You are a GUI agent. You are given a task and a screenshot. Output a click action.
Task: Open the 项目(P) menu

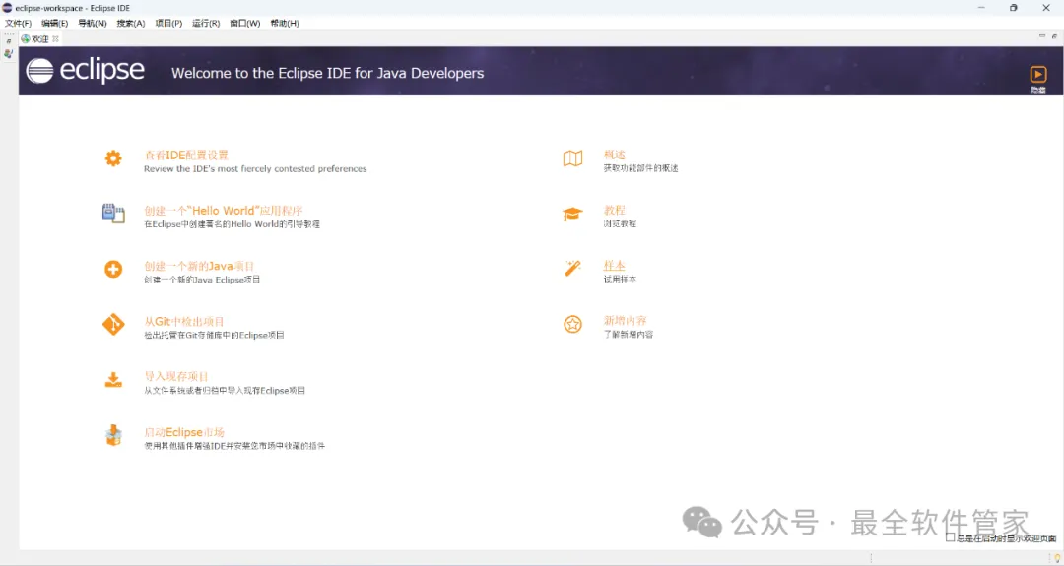[x=169, y=23]
